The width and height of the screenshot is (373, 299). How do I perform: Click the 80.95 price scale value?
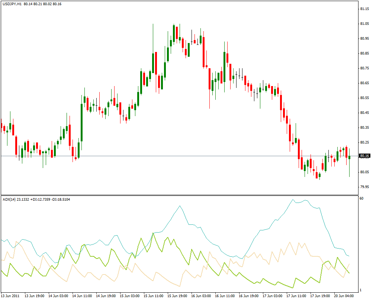pos(364,39)
